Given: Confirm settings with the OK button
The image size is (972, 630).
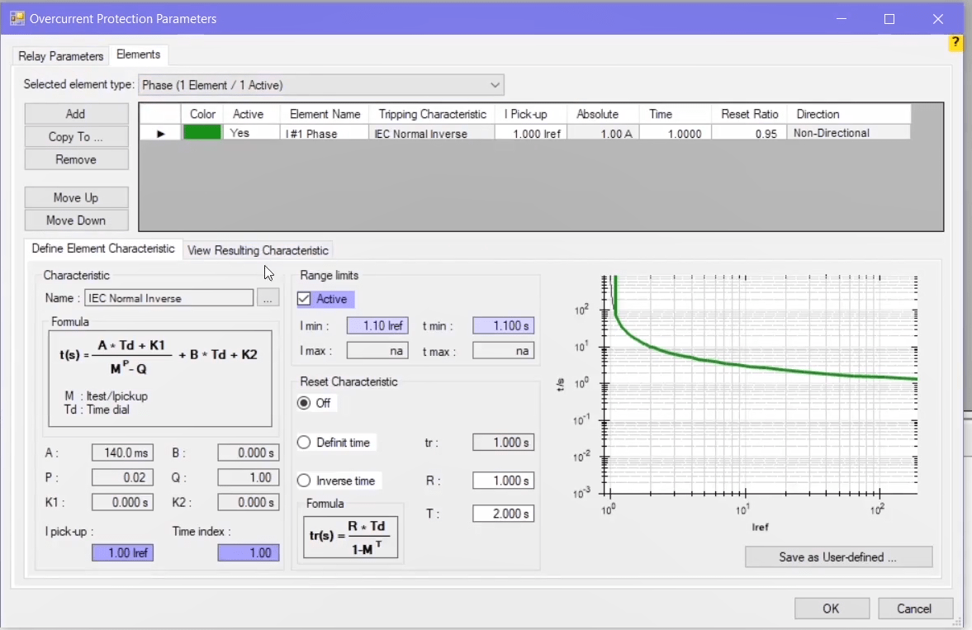Looking at the screenshot, I should pos(831,609).
